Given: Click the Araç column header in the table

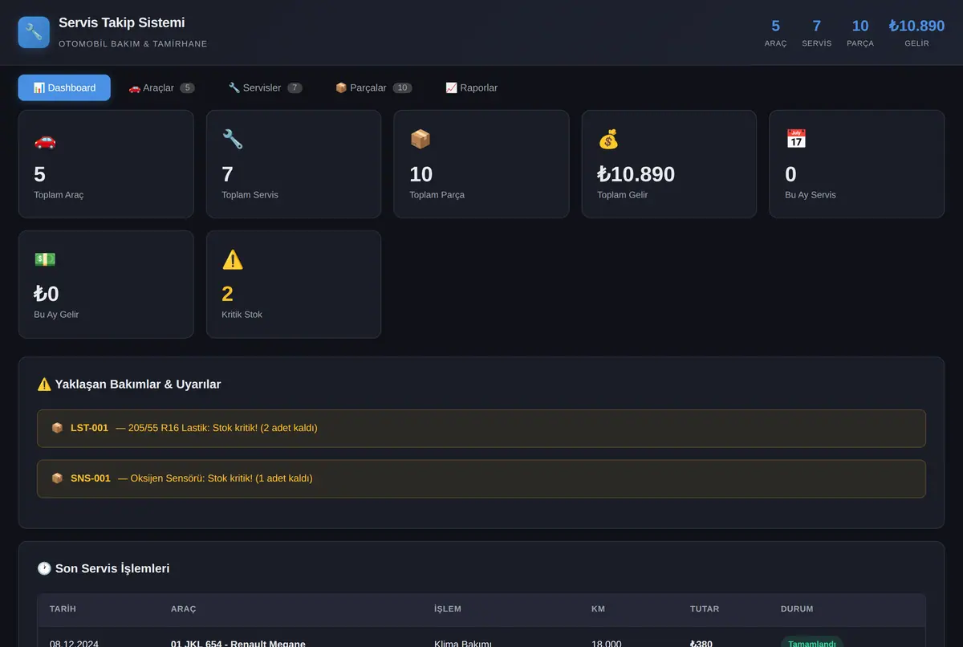Looking at the screenshot, I should 184,609.
